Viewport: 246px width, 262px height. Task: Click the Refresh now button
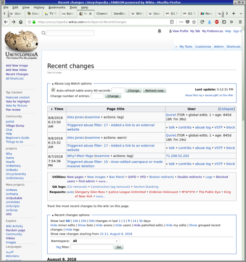(154, 90)
